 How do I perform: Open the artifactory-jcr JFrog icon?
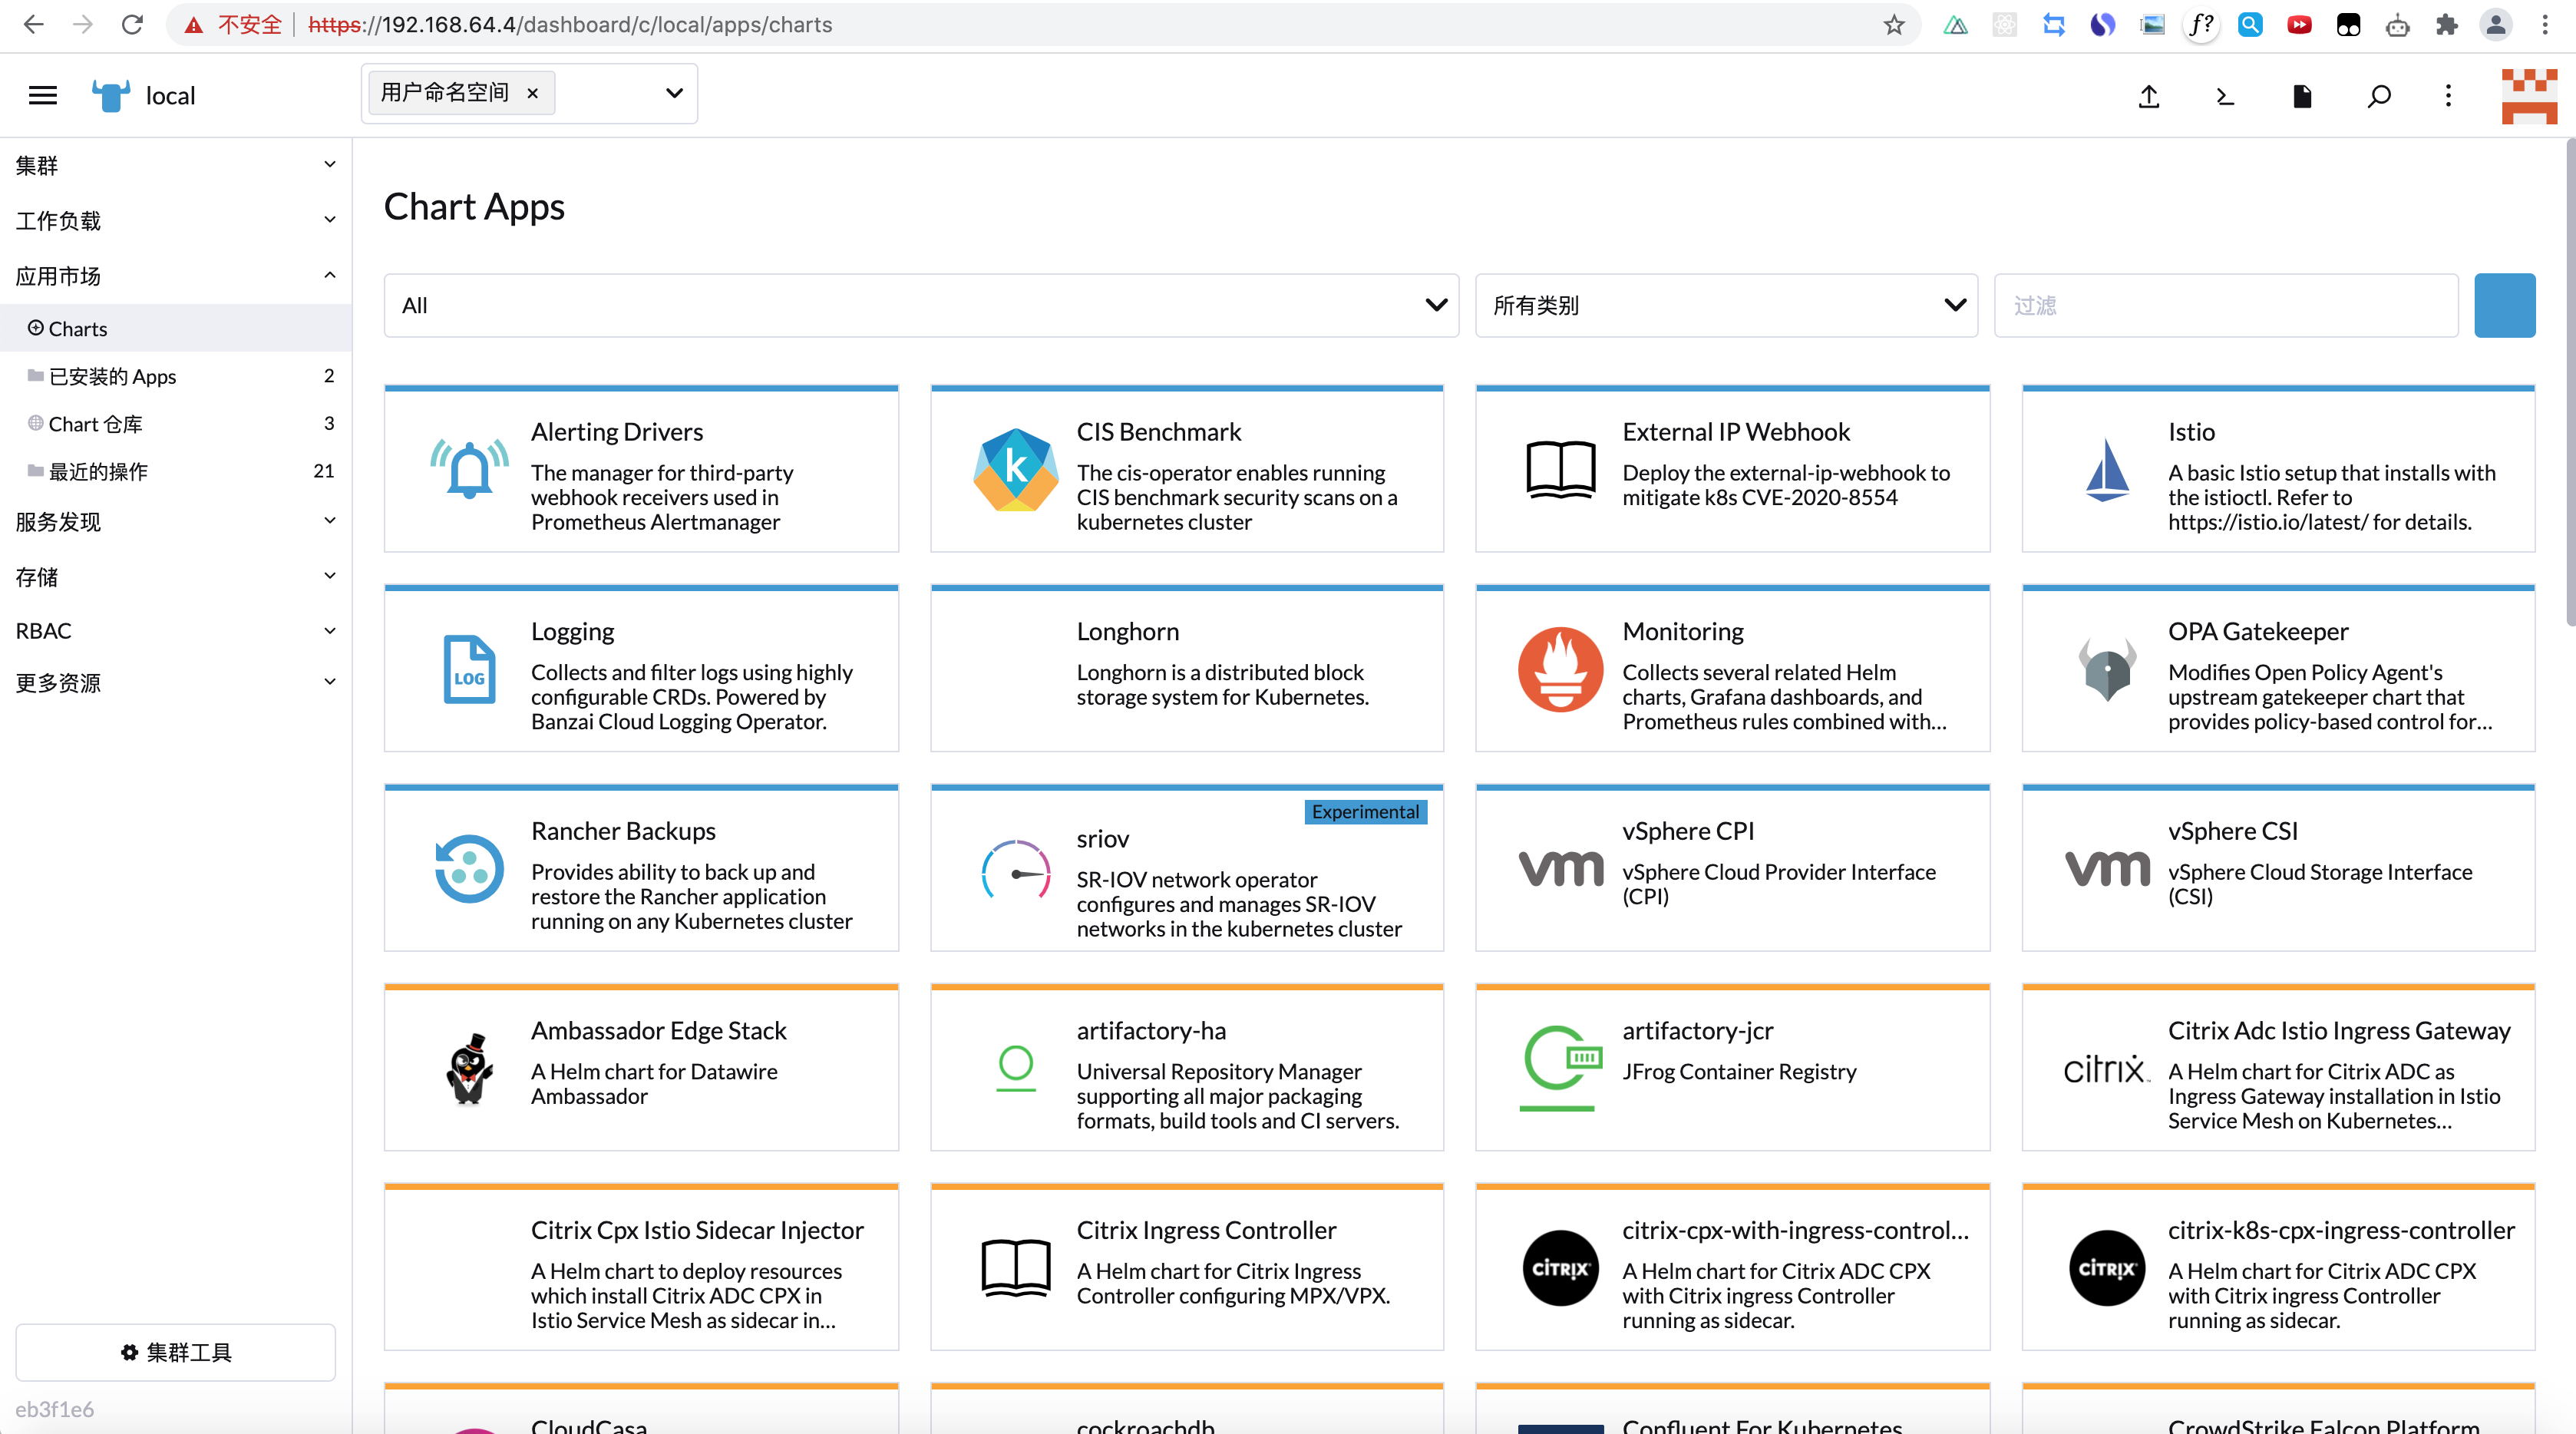point(1560,1068)
